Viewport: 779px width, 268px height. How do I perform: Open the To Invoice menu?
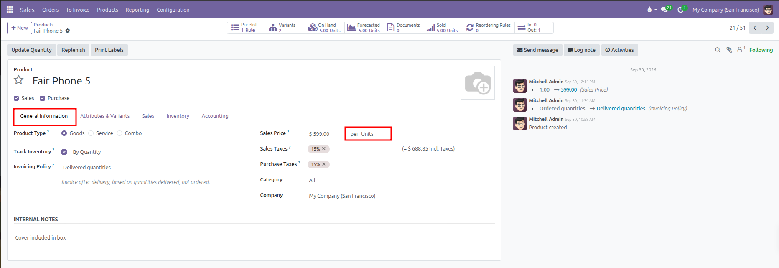click(78, 10)
